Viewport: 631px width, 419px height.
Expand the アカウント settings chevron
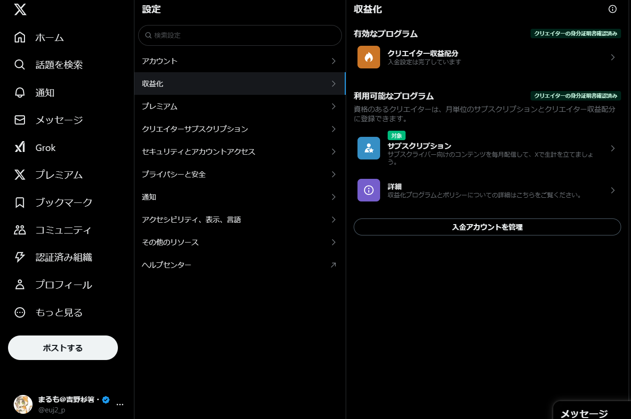[333, 61]
